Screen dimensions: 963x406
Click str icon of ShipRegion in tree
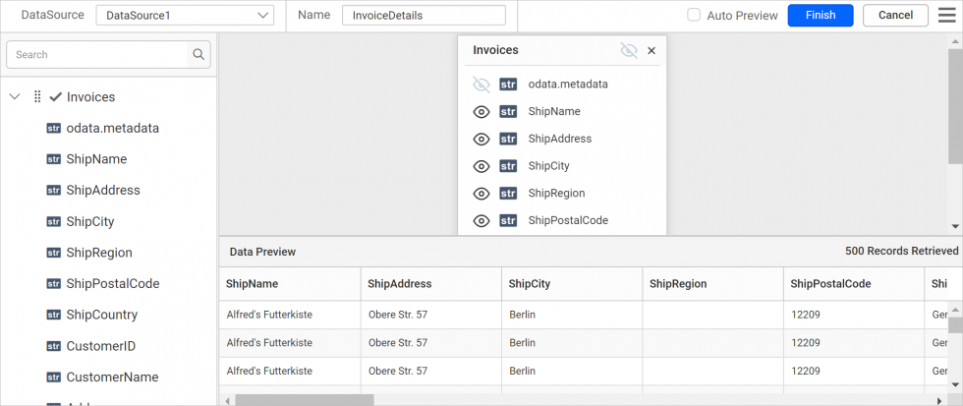point(54,253)
